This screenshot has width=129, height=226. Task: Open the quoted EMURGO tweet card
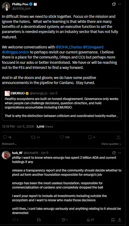[62, 104]
